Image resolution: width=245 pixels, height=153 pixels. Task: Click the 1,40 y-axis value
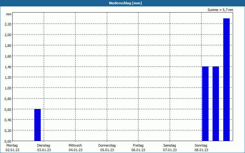click(x=8, y=67)
